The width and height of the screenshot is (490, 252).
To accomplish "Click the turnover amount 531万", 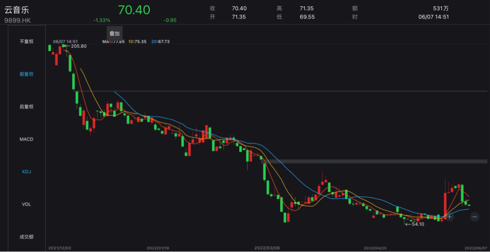I will [x=441, y=9].
